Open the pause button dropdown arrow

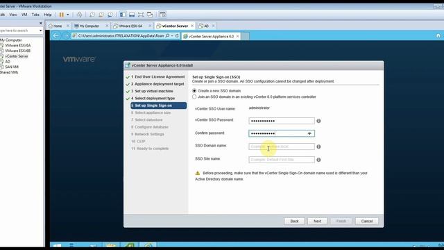coord(68,15)
